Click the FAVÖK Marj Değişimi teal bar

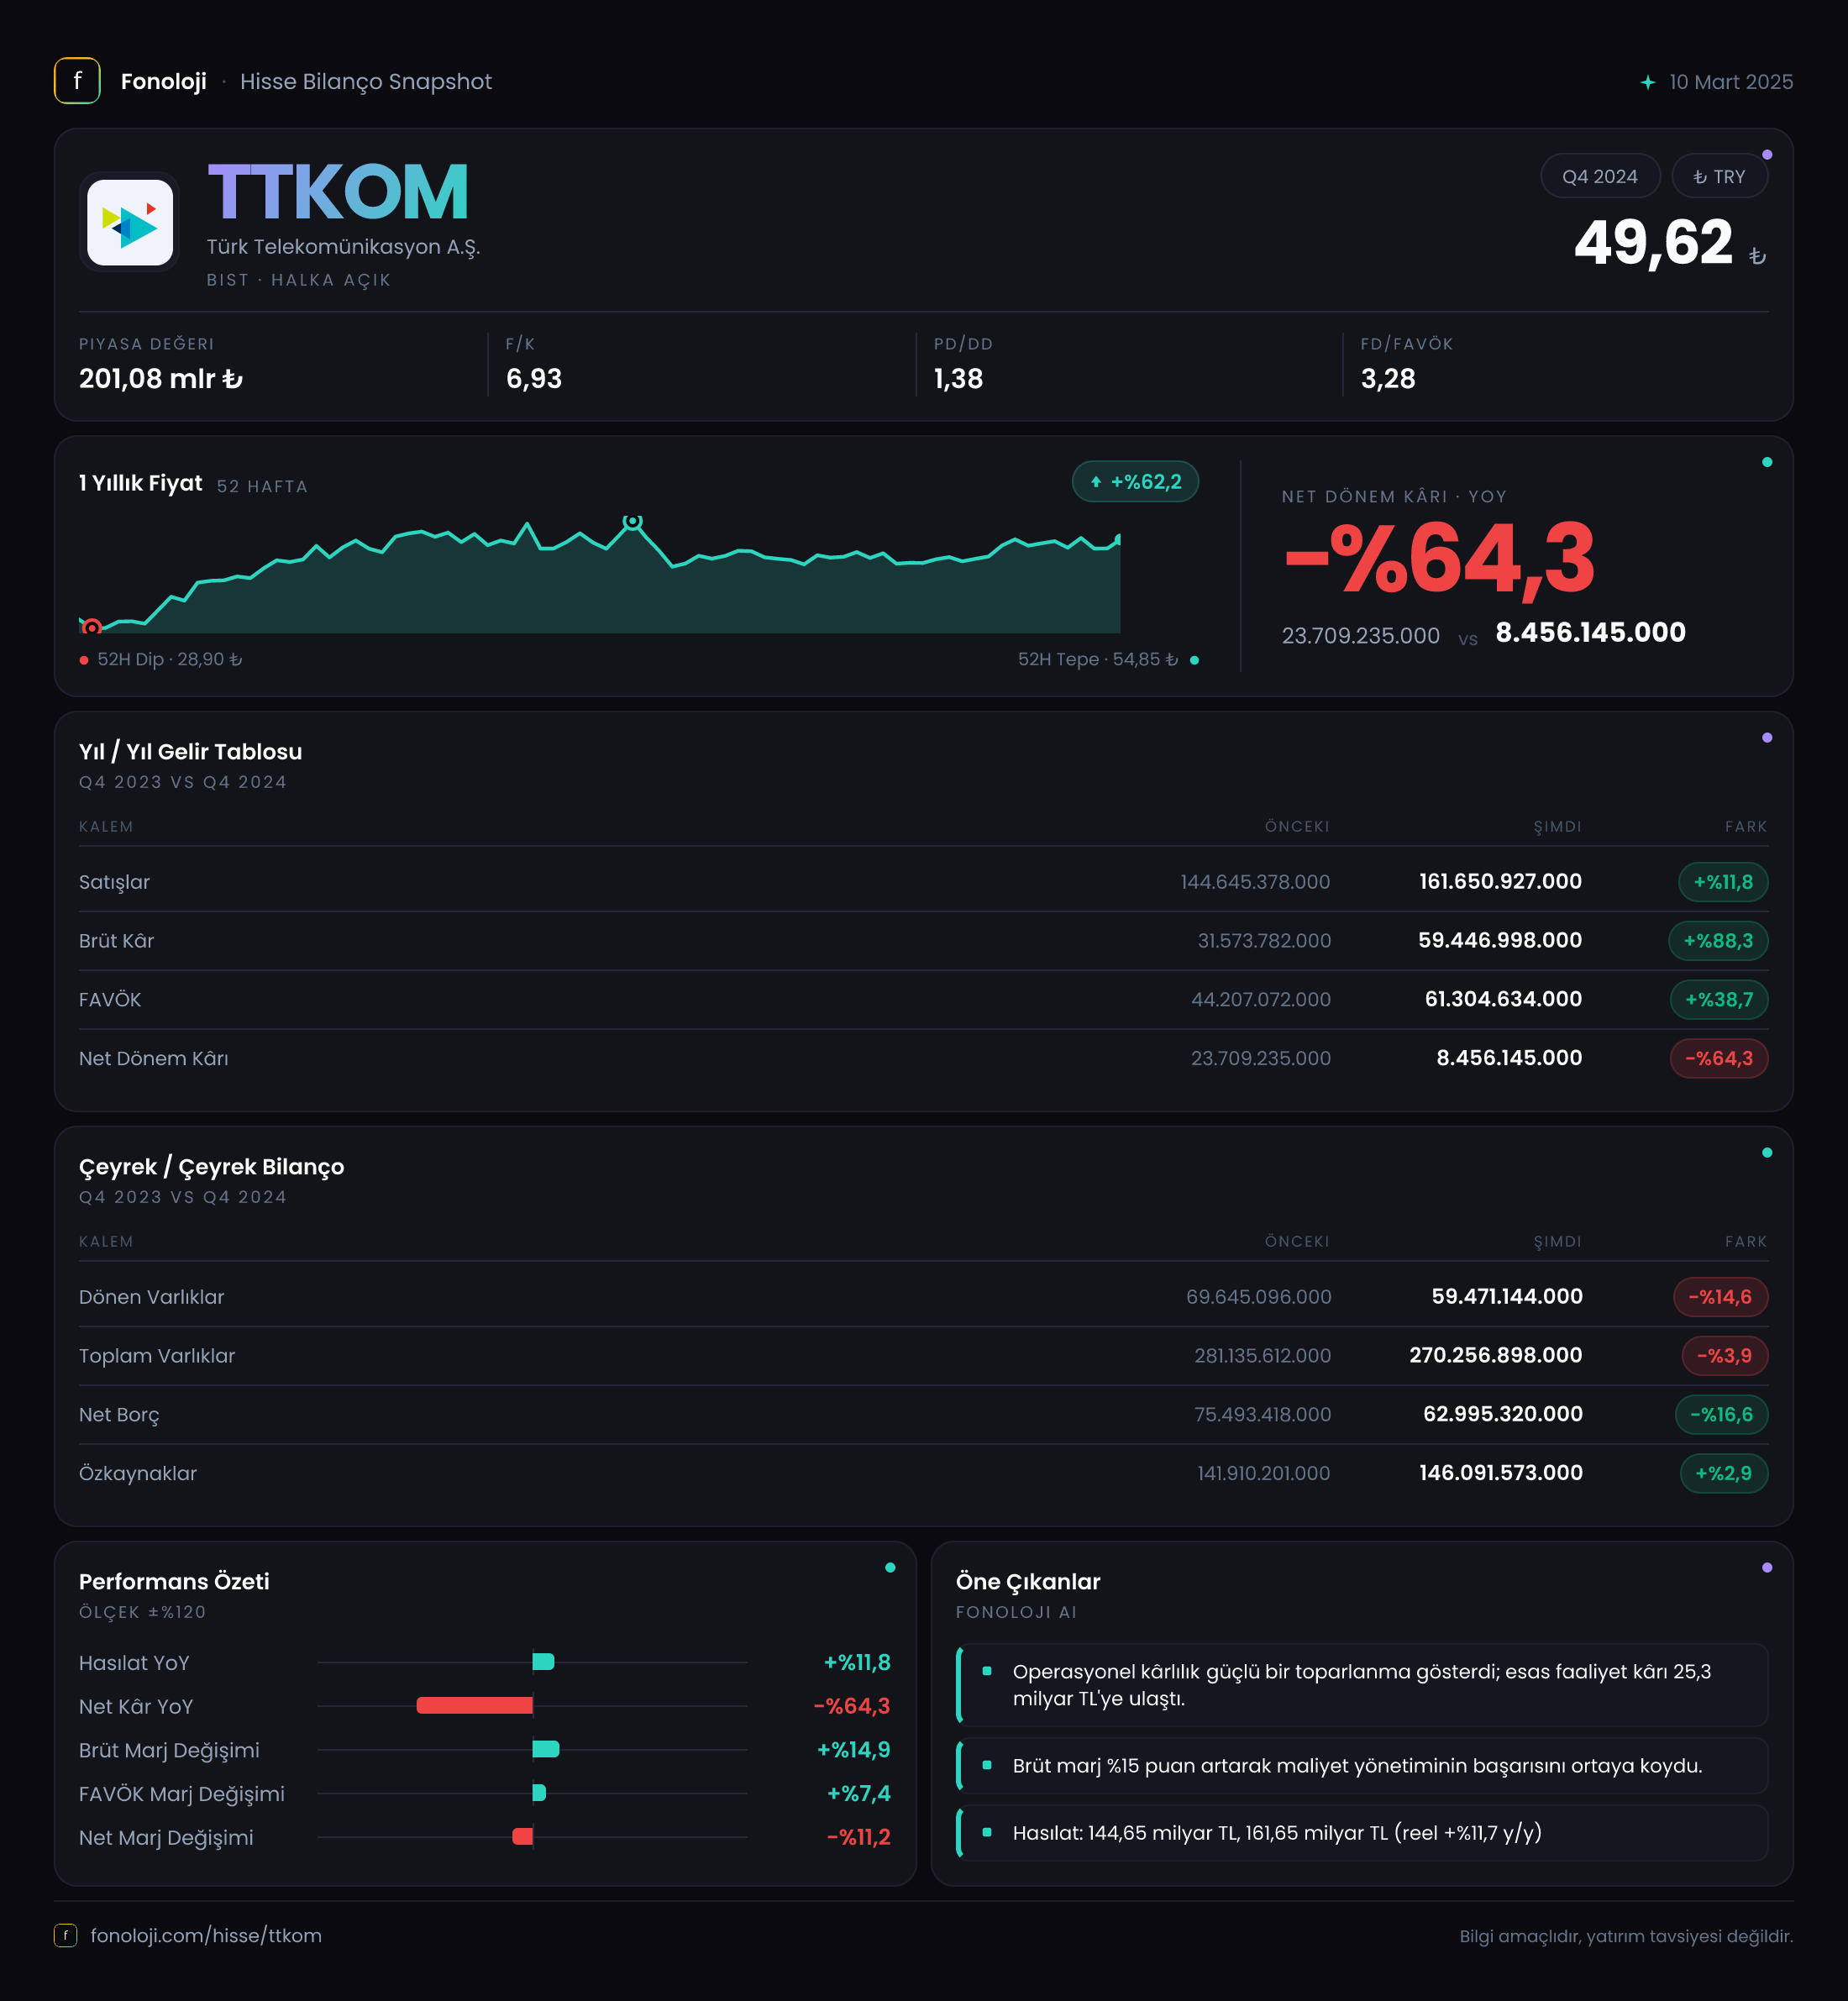point(540,1793)
